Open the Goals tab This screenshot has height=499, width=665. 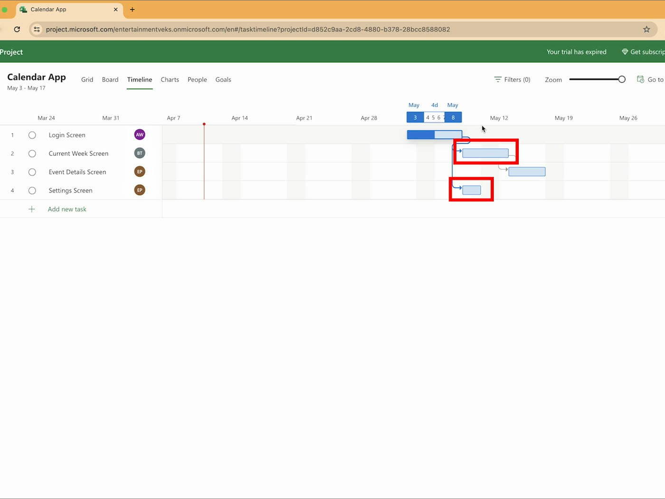click(223, 79)
